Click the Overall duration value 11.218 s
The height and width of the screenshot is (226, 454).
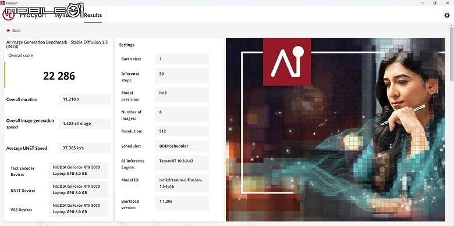pyautogui.click(x=84, y=99)
